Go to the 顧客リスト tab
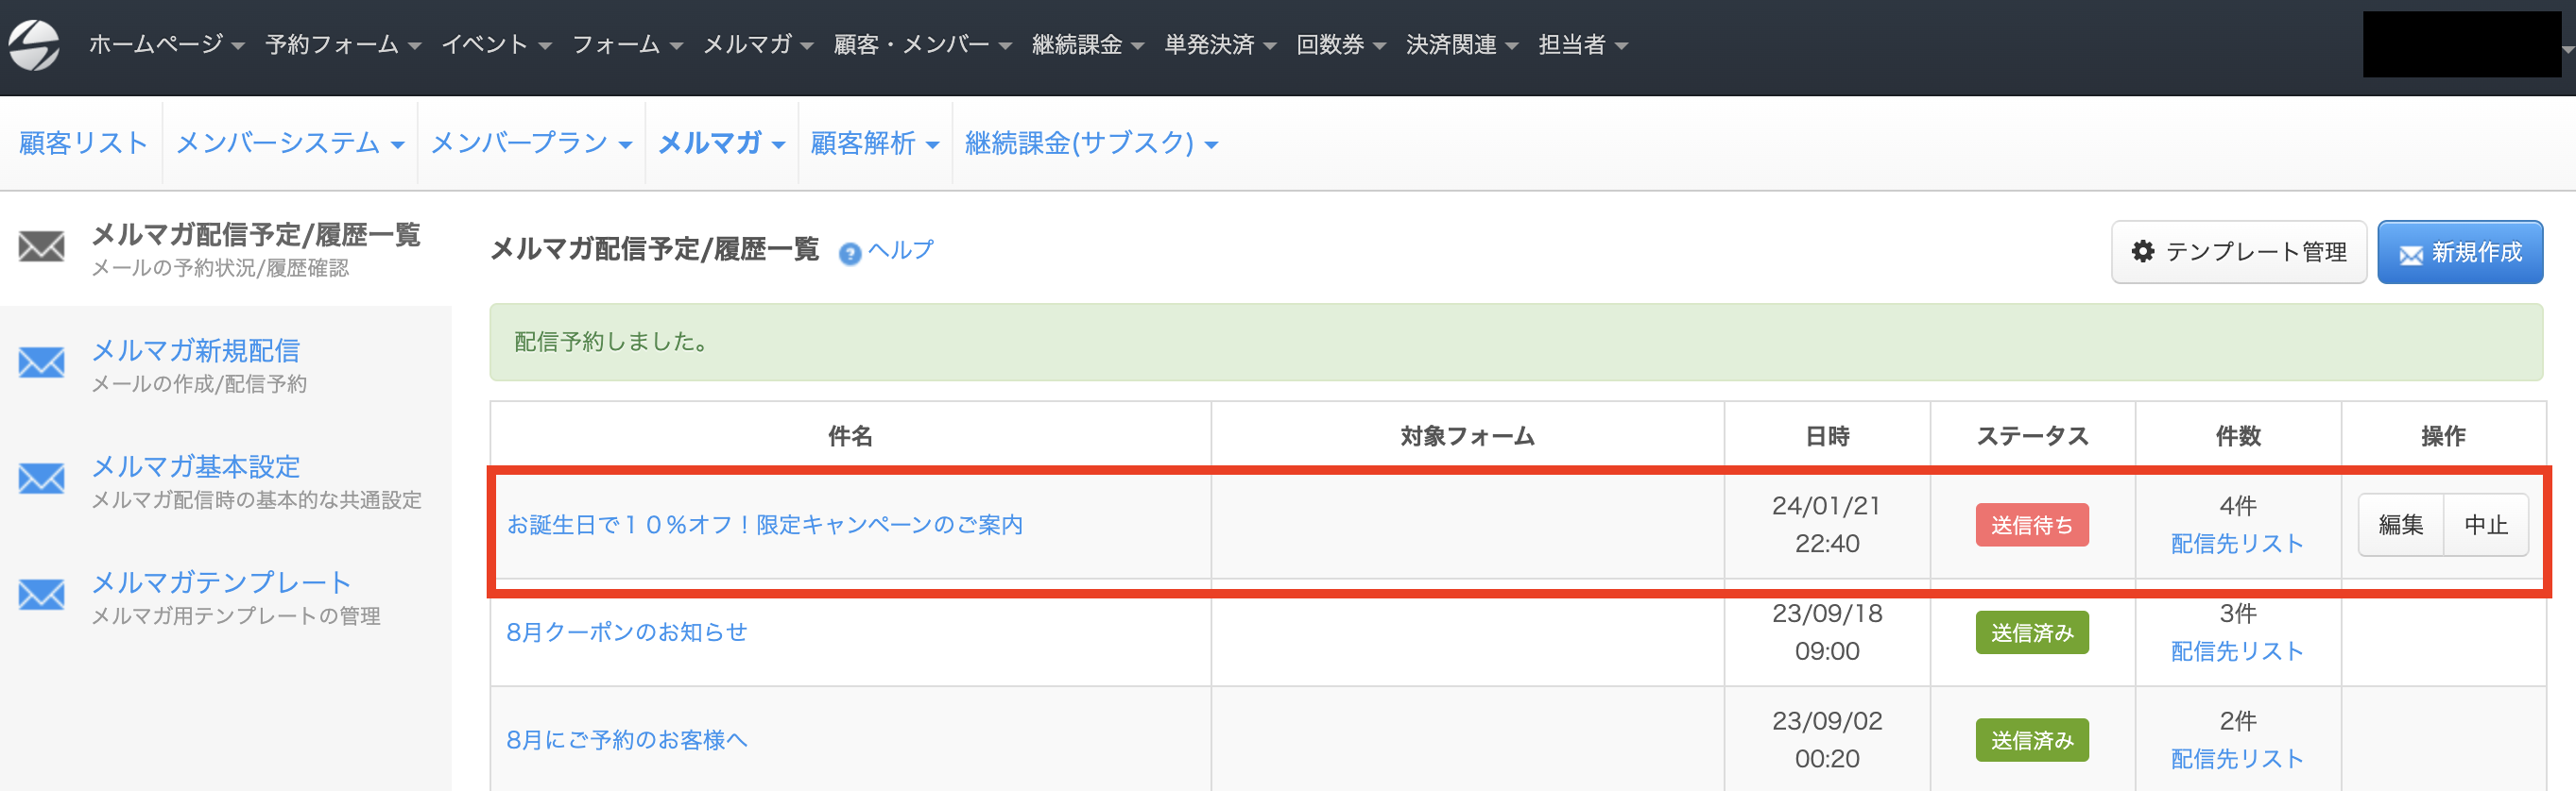 83,143
